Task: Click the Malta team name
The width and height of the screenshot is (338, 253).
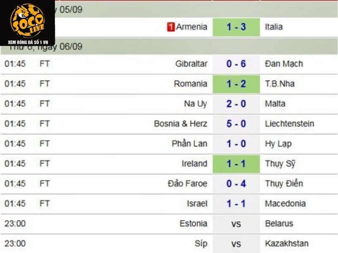Action: 275,104
